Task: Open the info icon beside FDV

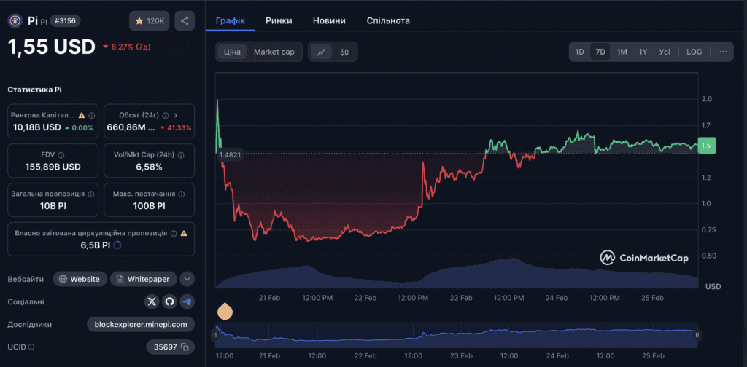Action: [61, 154]
